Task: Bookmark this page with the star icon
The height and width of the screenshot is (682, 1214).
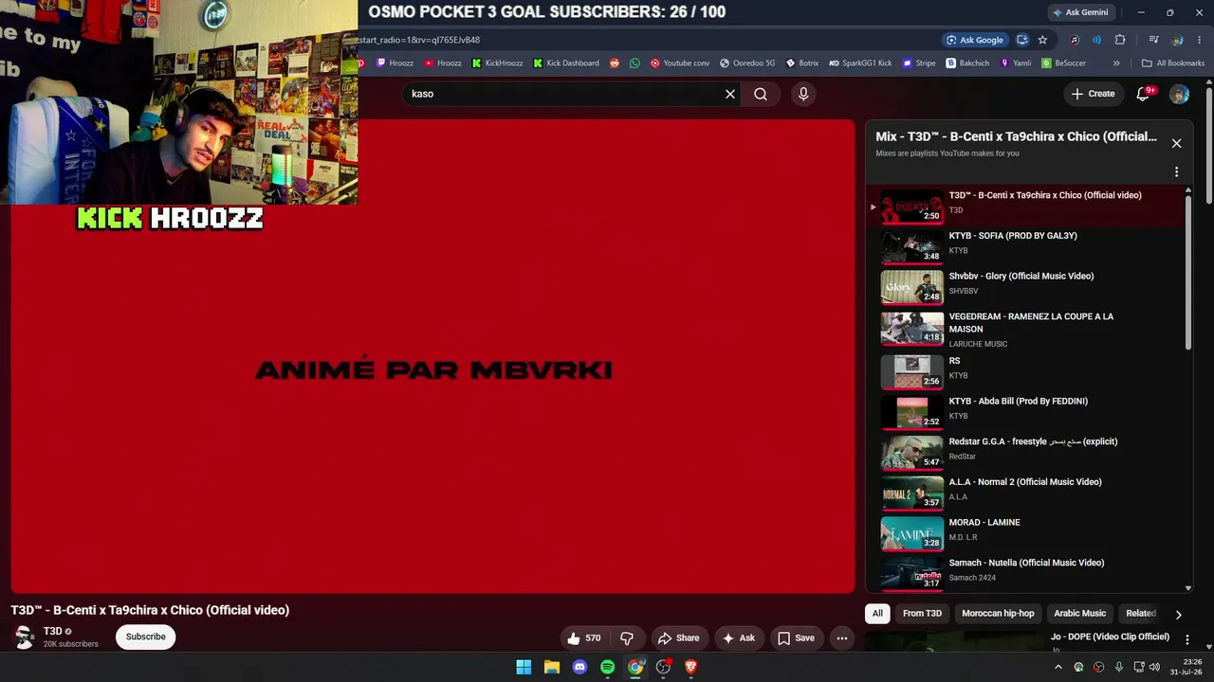Action: (1042, 40)
